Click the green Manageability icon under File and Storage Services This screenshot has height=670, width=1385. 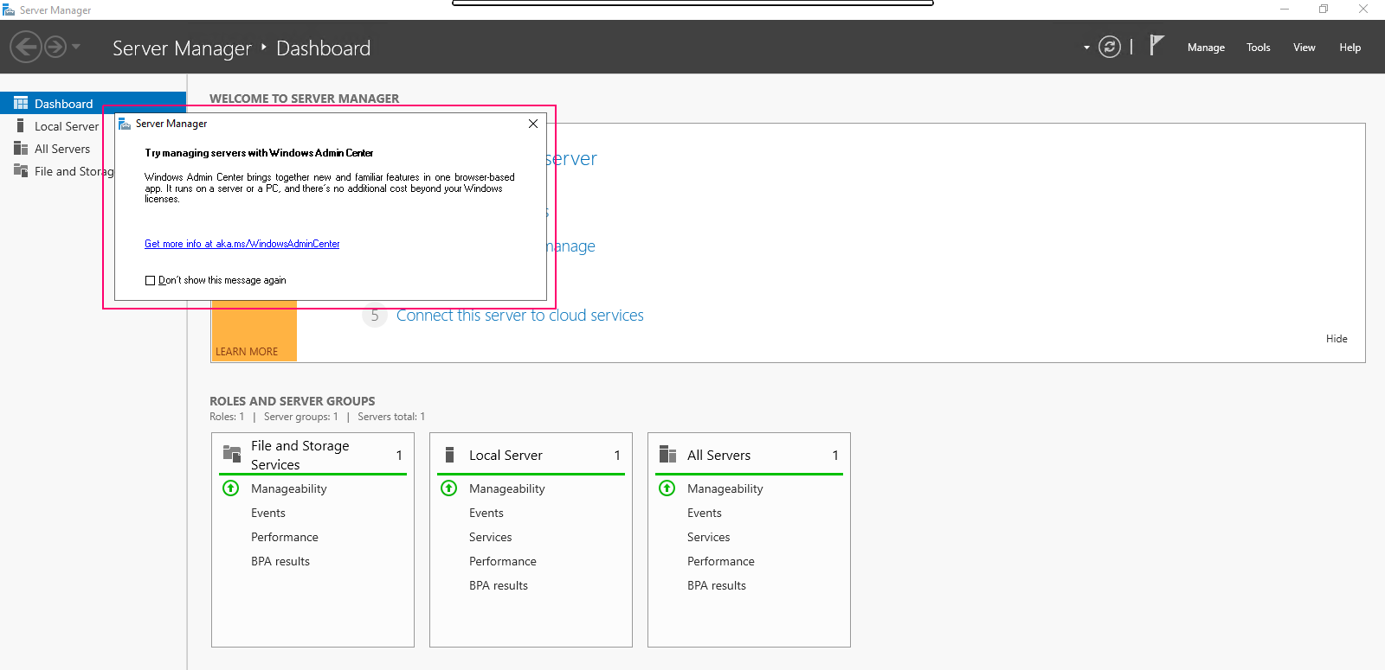[231, 488]
